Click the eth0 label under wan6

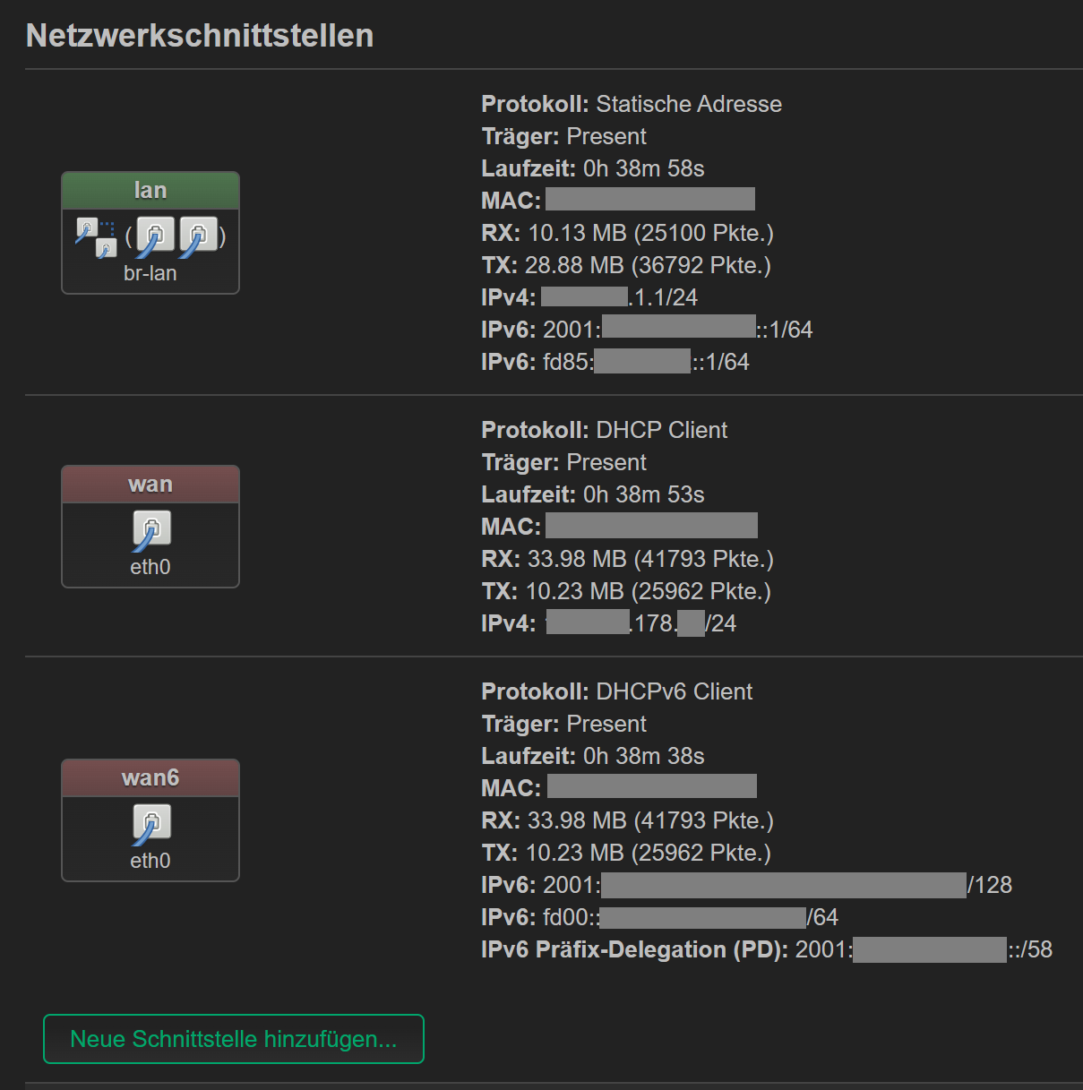(x=150, y=861)
